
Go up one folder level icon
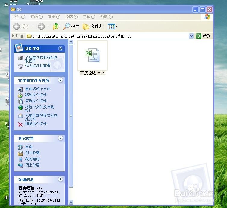pyautogui.click(x=56, y=26)
